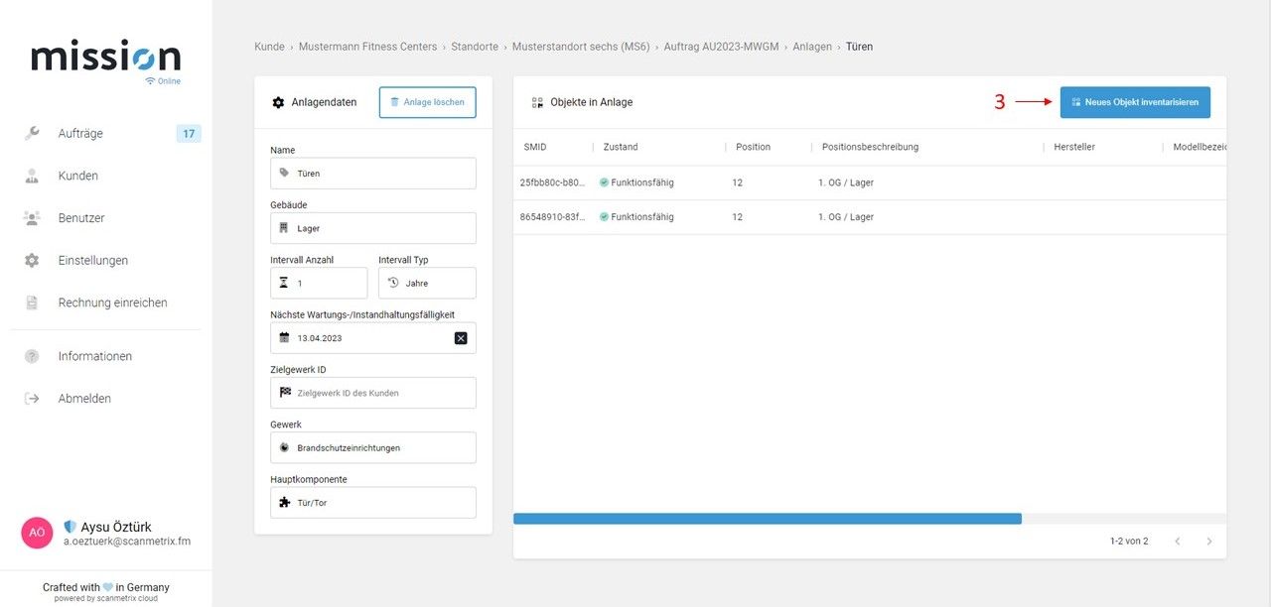Click the Aufträge count badge 17
The width and height of the screenshot is (1271, 607).
pyautogui.click(x=189, y=133)
